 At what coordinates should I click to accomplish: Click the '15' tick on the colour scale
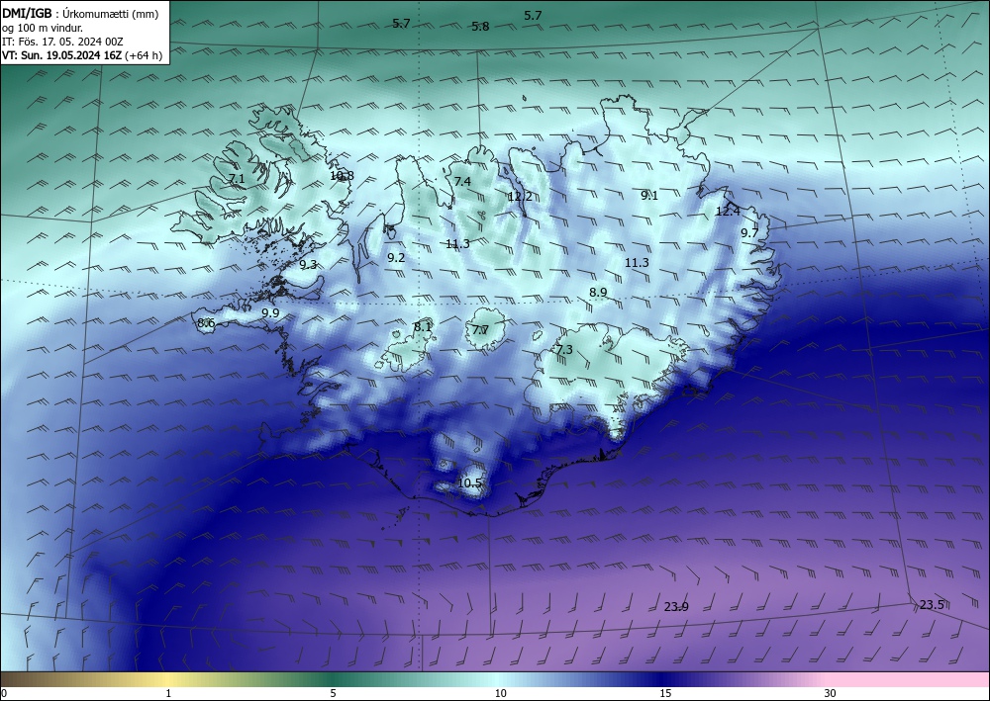[665, 693]
